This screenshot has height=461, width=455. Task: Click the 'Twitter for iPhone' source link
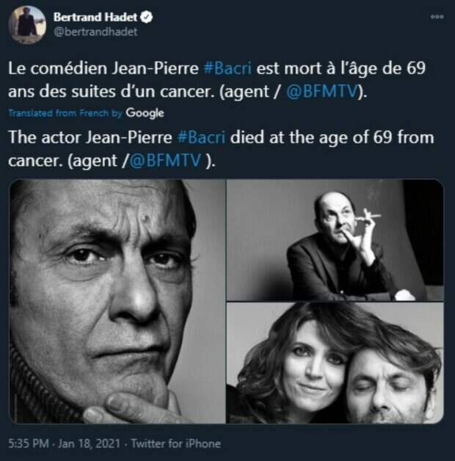(175, 443)
